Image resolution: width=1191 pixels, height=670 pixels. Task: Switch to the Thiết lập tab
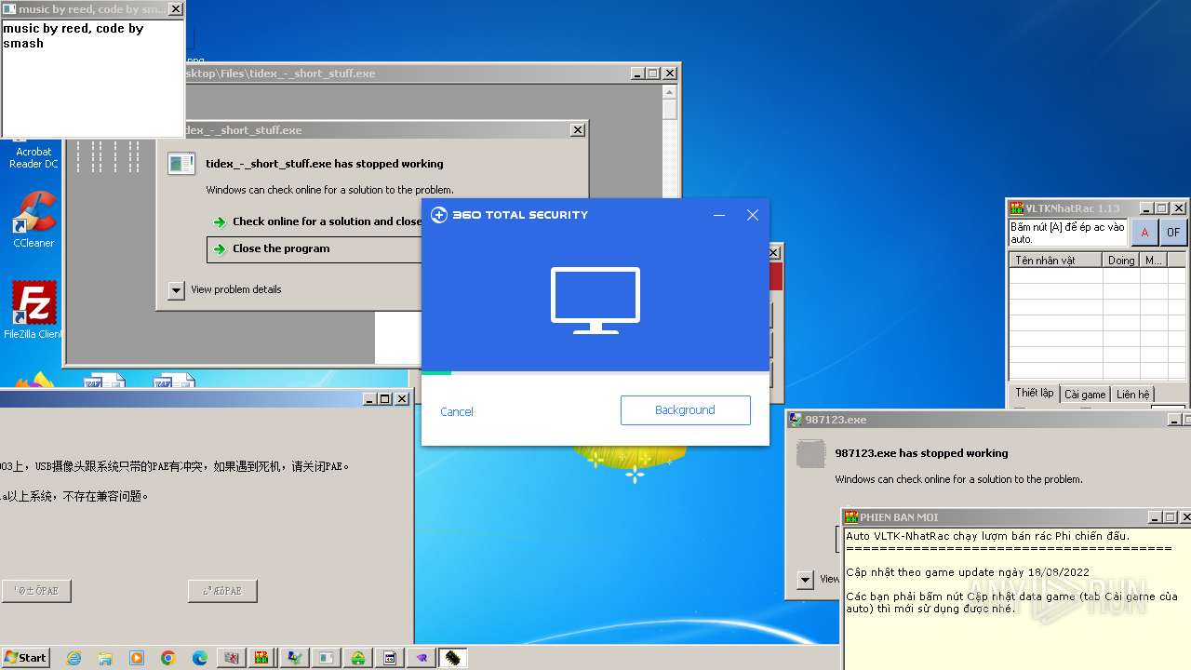[x=1034, y=394]
